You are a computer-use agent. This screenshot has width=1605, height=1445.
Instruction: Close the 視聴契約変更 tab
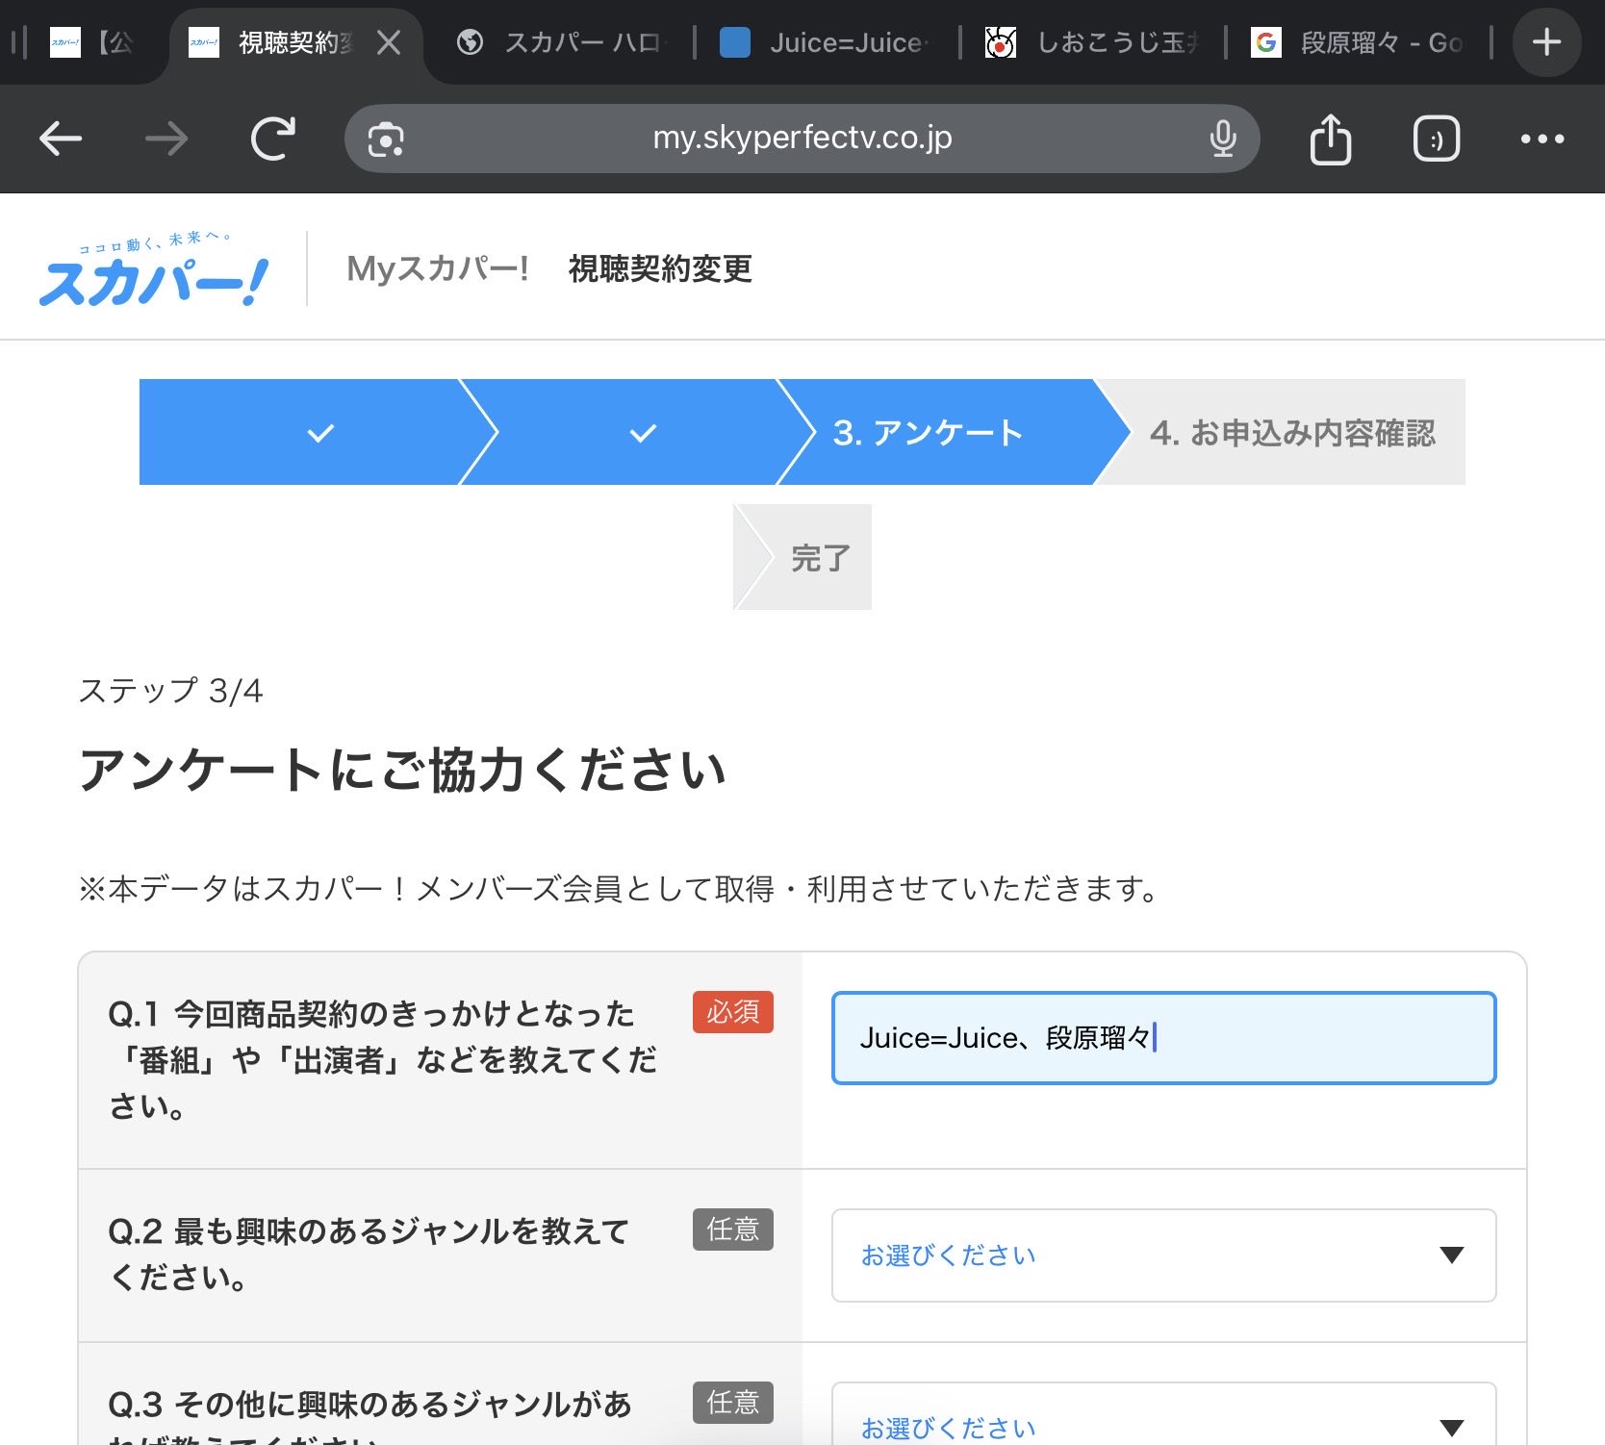(x=389, y=41)
